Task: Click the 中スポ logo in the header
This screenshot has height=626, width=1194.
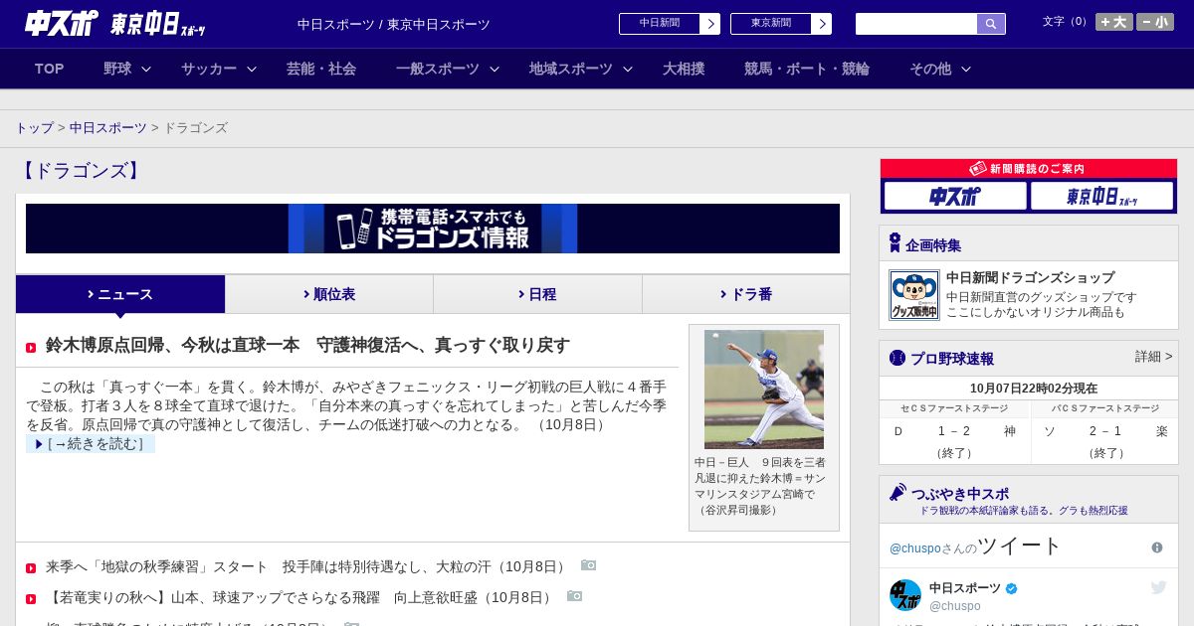Action: click(x=62, y=23)
